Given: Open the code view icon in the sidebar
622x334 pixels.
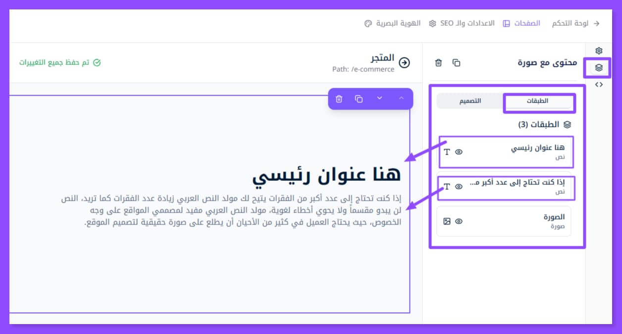Looking at the screenshot, I should click(599, 84).
